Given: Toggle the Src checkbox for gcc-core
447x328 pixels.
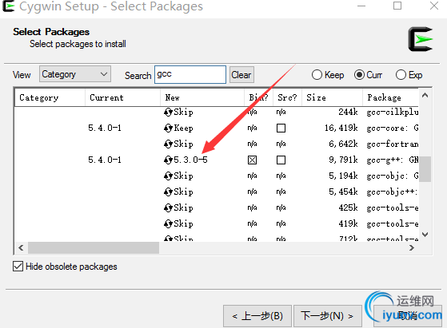Looking at the screenshot, I should [x=281, y=128].
